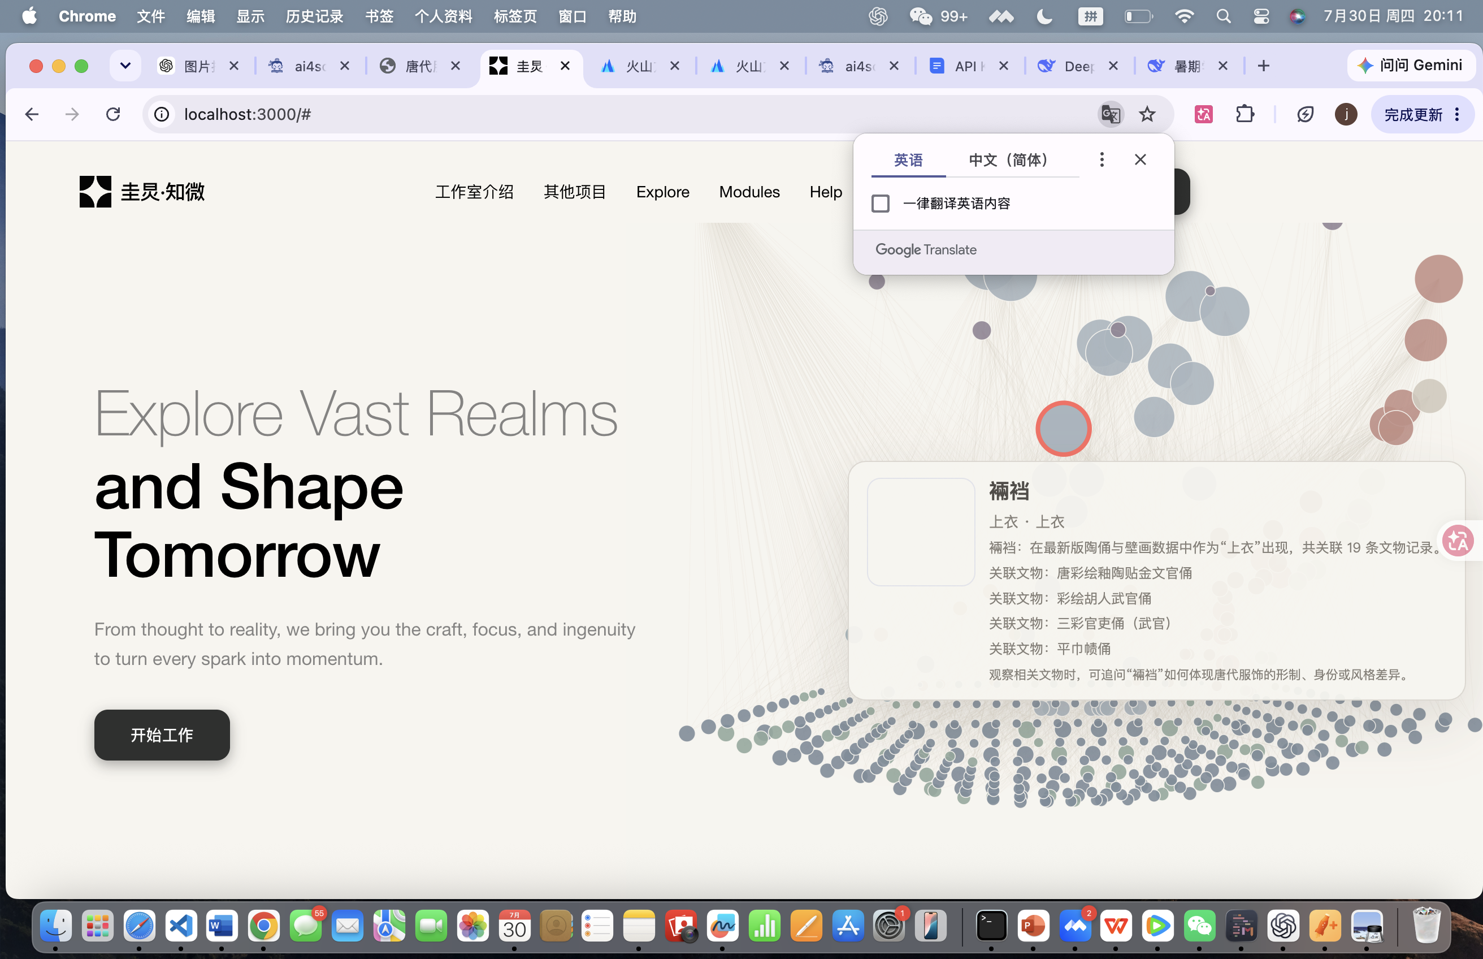The width and height of the screenshot is (1483, 959).
Task: Click the Google Translate icon in address bar
Action: pyautogui.click(x=1111, y=114)
